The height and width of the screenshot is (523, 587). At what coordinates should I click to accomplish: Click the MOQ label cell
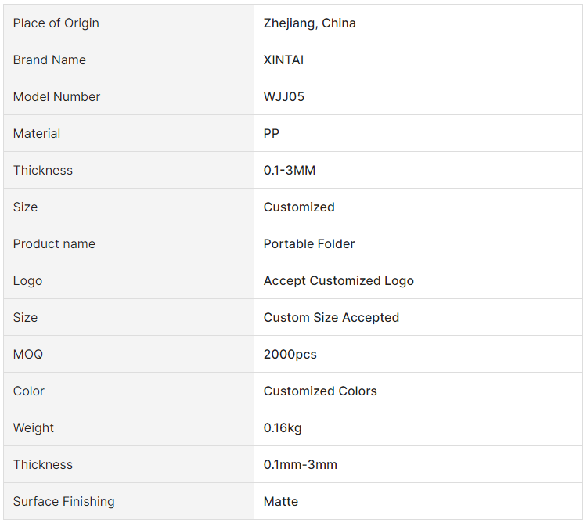[129, 354]
